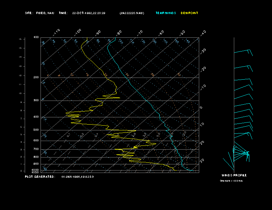Click the (JA222220.NAU) file name text
This screenshot has height=210, width=272.
click(x=132, y=13)
